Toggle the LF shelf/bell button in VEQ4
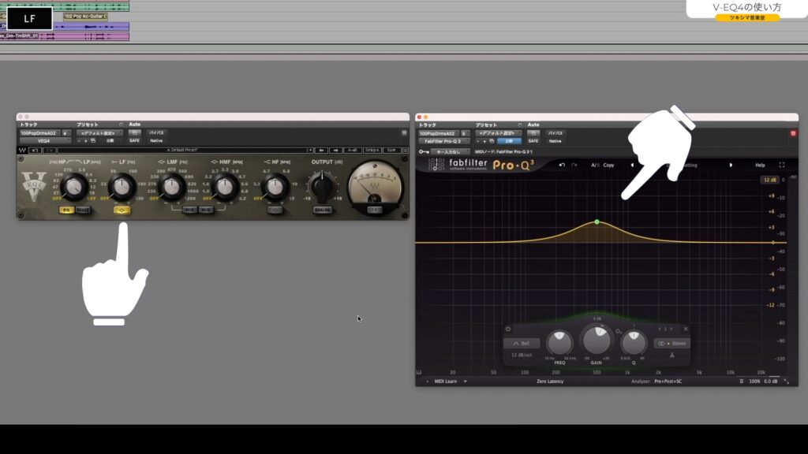Image resolution: width=808 pixels, height=454 pixels. point(122,210)
